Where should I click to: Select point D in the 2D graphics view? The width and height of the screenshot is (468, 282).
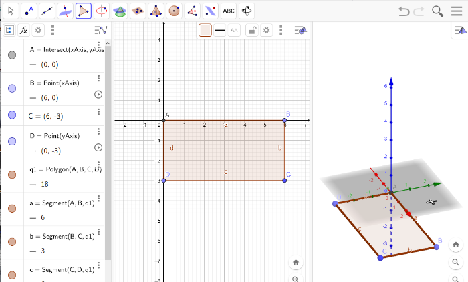point(164,181)
